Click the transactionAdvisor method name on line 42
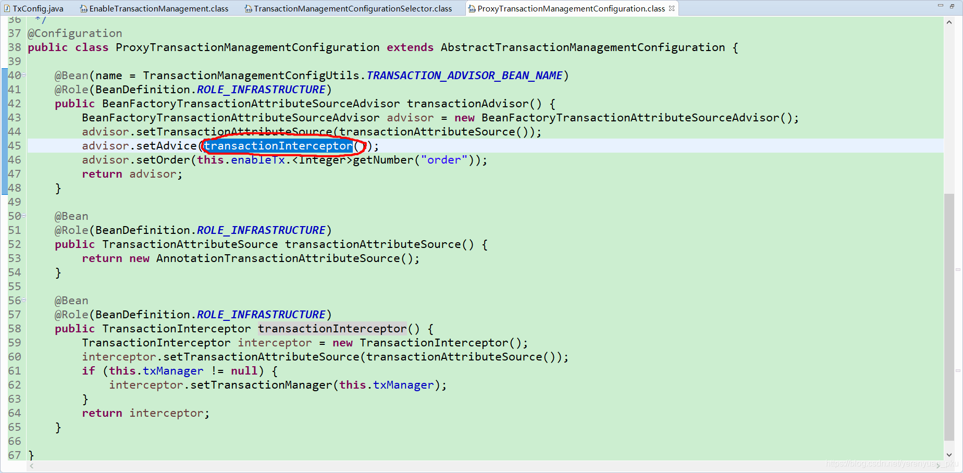The image size is (963, 473). point(467,104)
